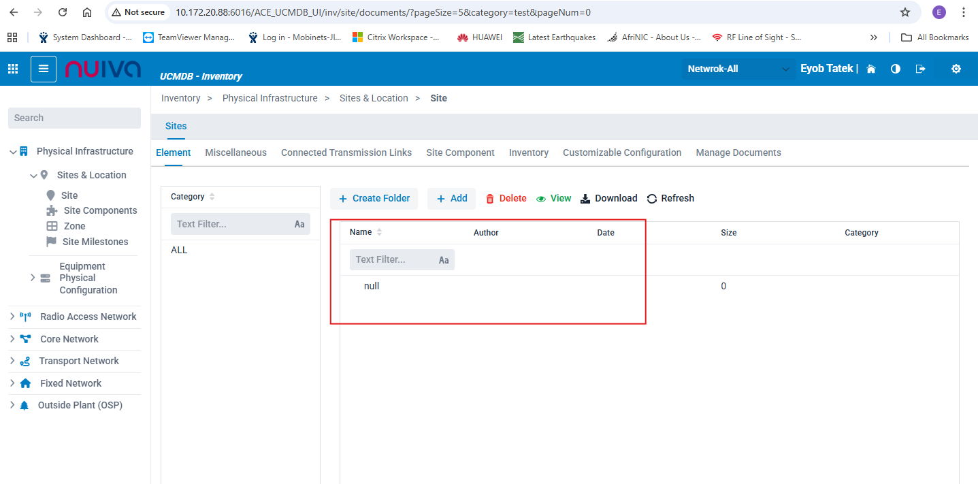Open the Netwrok-All dropdown

tap(738, 69)
